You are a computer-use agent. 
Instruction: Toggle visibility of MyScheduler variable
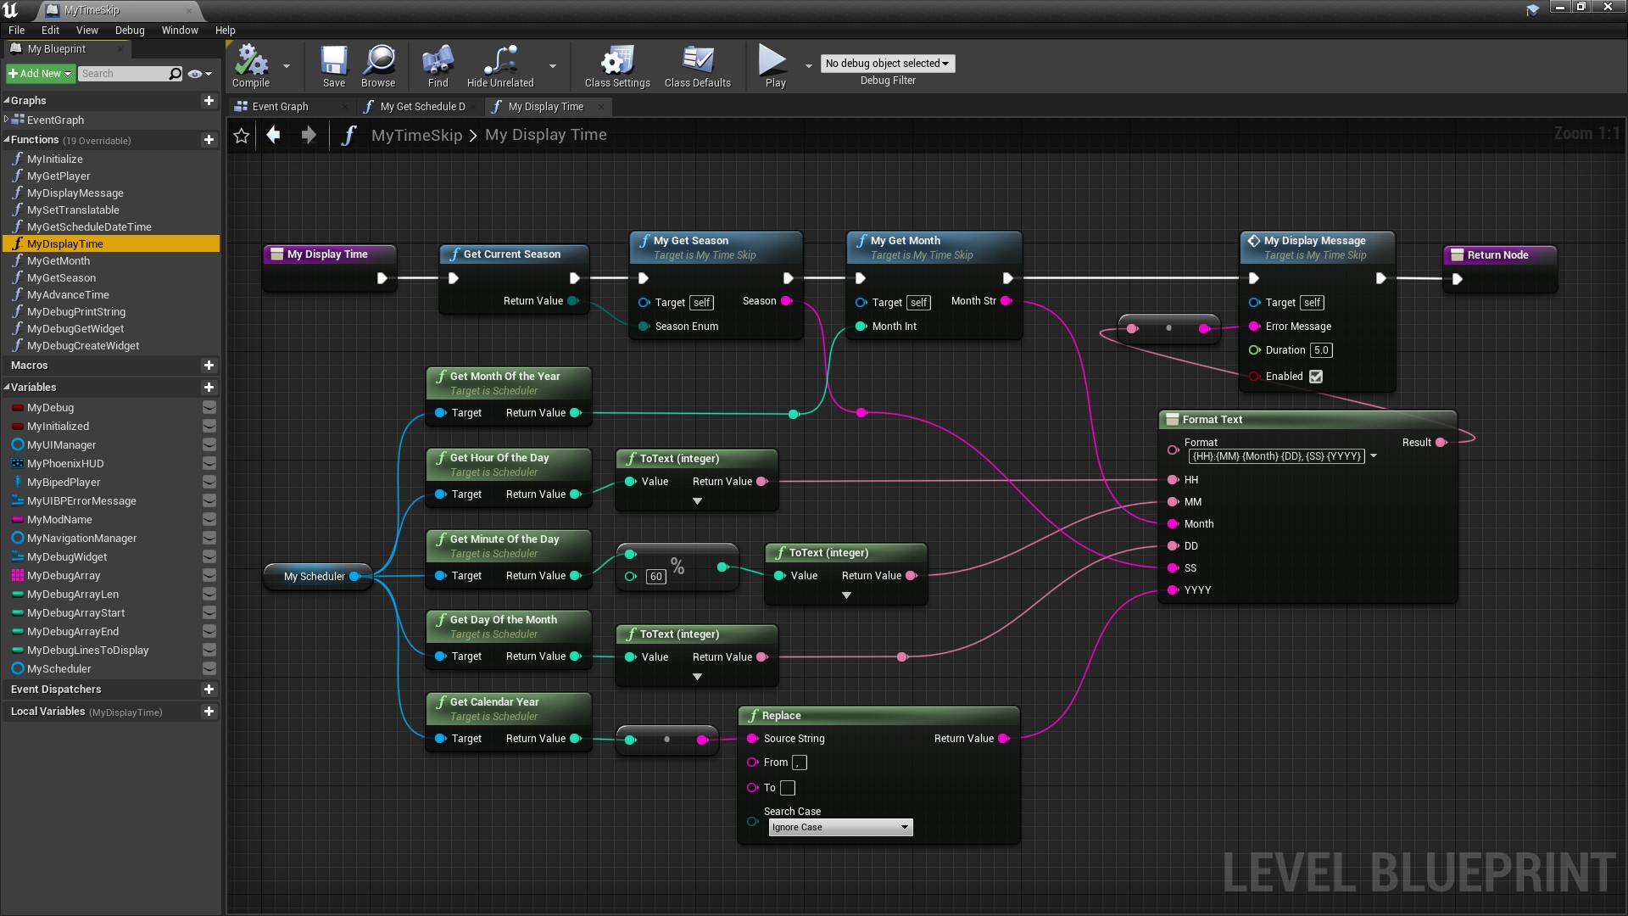(x=209, y=669)
